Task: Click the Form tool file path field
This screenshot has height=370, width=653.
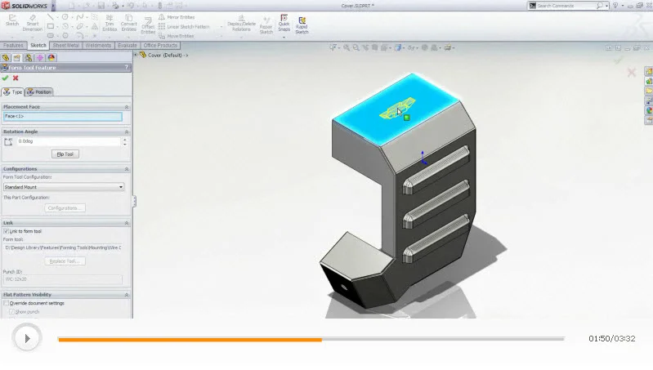Action: (x=63, y=247)
